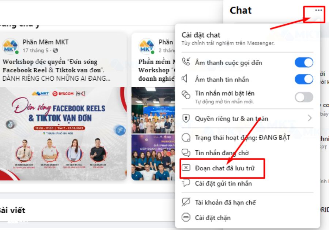Open the blue-shirt team photo thumbnail
The image size is (329, 230).
coord(153,157)
